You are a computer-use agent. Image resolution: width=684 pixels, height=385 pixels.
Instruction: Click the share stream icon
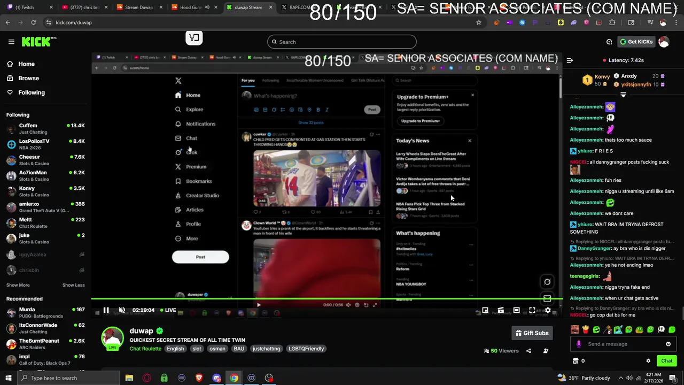528,351
